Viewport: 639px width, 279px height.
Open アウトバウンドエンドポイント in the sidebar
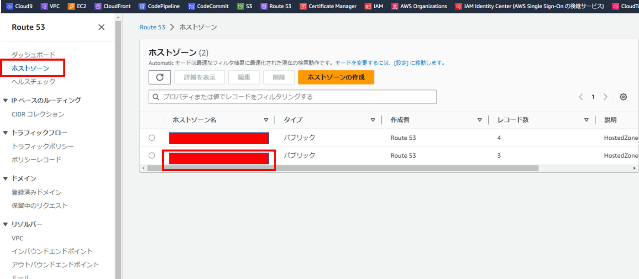click(55, 264)
